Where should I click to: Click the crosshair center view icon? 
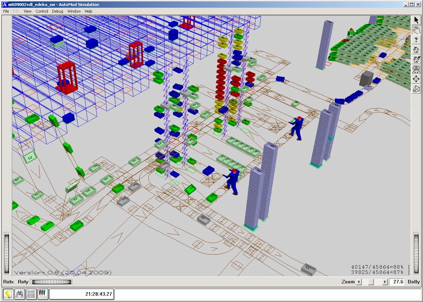pos(416,79)
